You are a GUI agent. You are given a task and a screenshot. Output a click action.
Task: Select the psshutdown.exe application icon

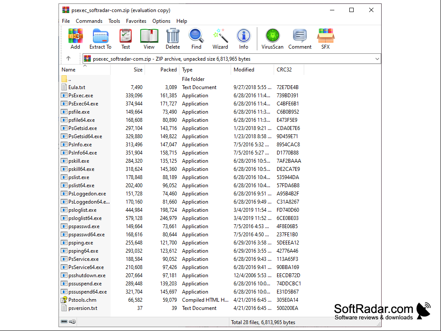pyautogui.click(x=64, y=275)
